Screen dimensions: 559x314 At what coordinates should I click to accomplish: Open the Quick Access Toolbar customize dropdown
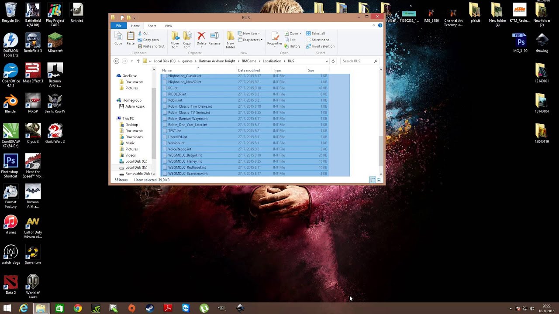click(135, 17)
